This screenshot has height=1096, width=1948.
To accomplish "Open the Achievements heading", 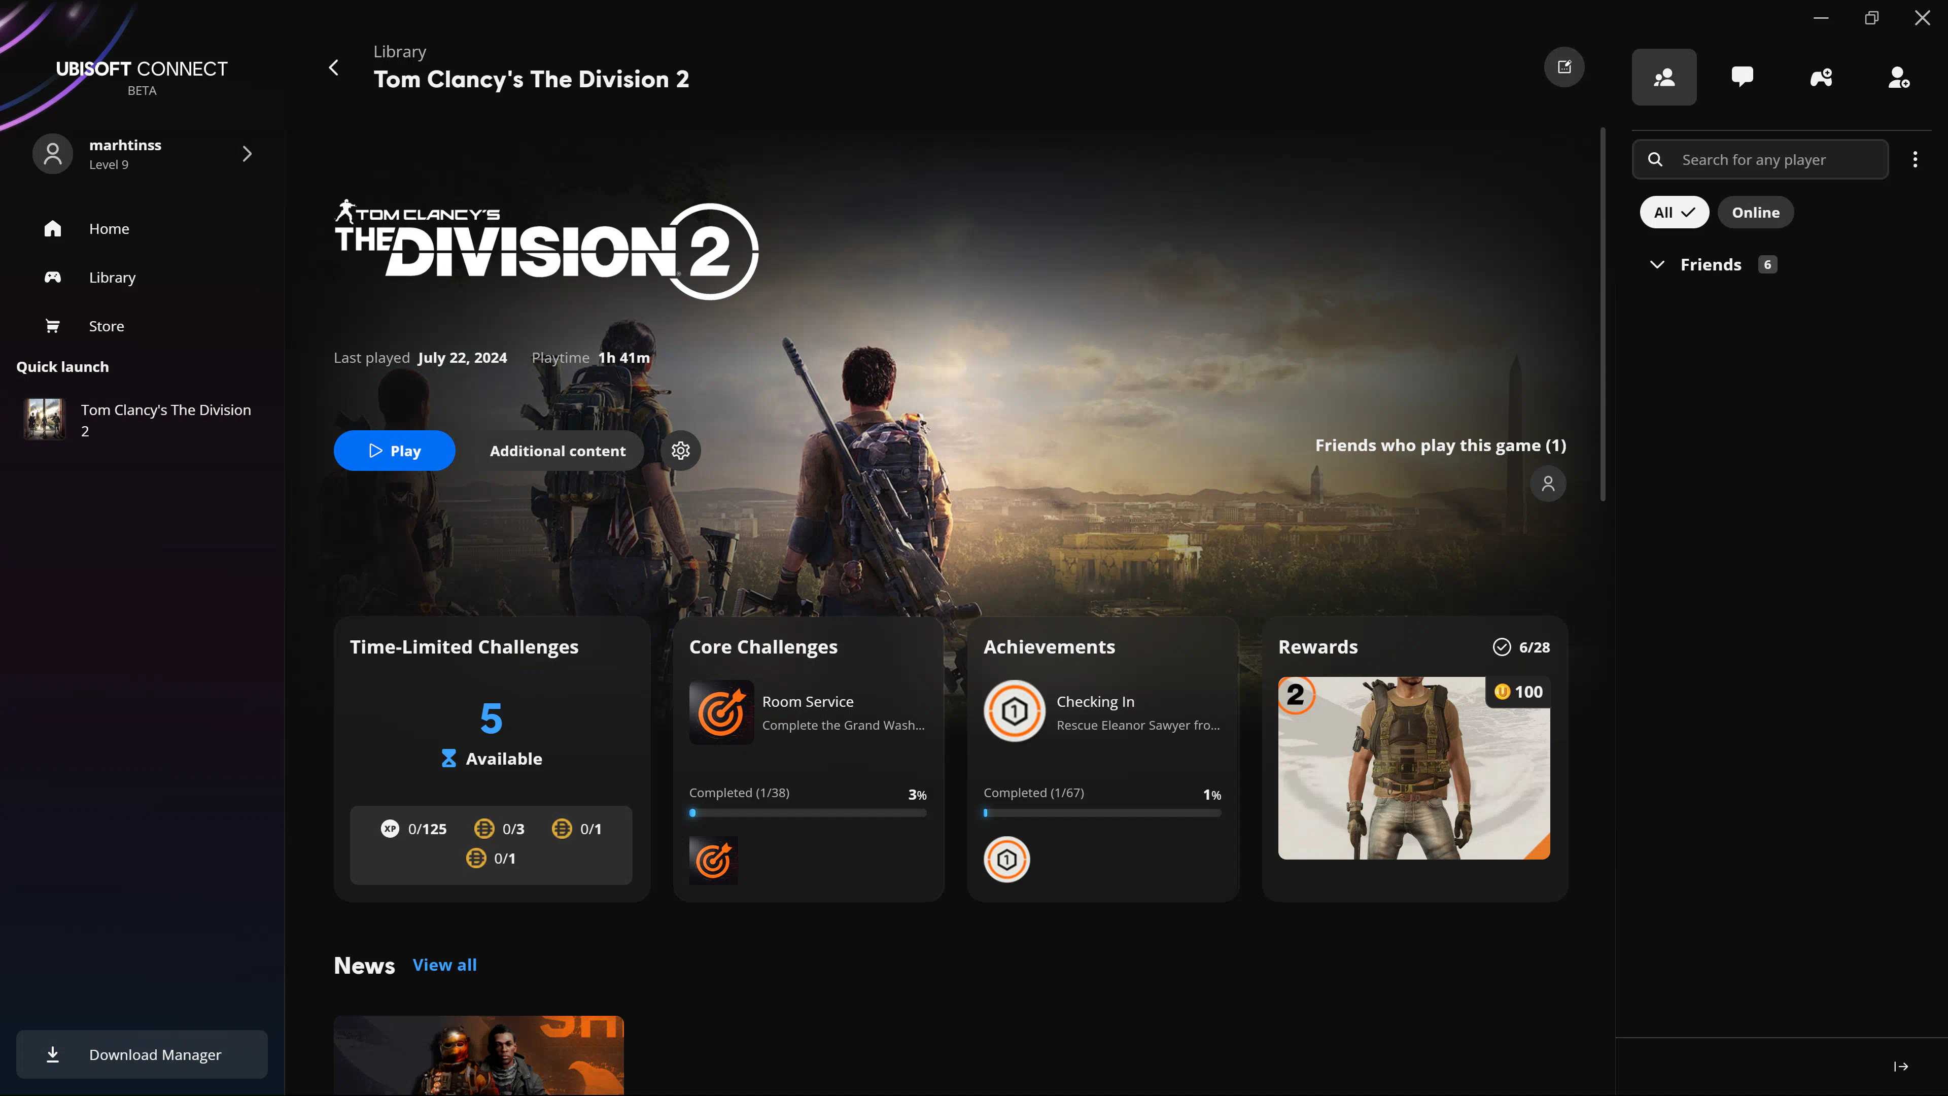I will coord(1049,647).
